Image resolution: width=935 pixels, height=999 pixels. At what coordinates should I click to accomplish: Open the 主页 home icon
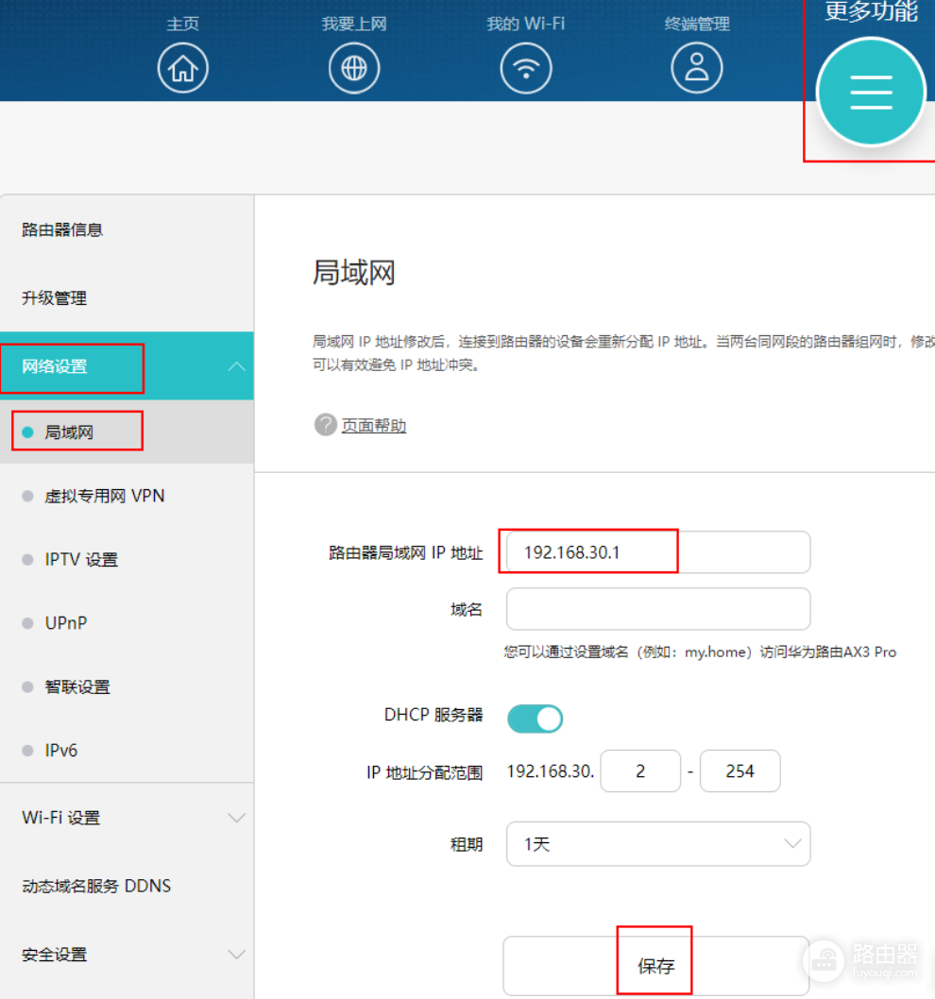point(183,68)
